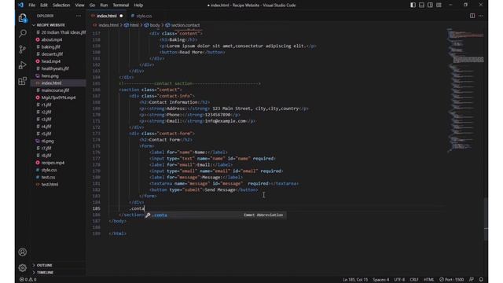503x283 pixels.
Task: Change indentation via Spaces: 4
Action: [380, 280]
